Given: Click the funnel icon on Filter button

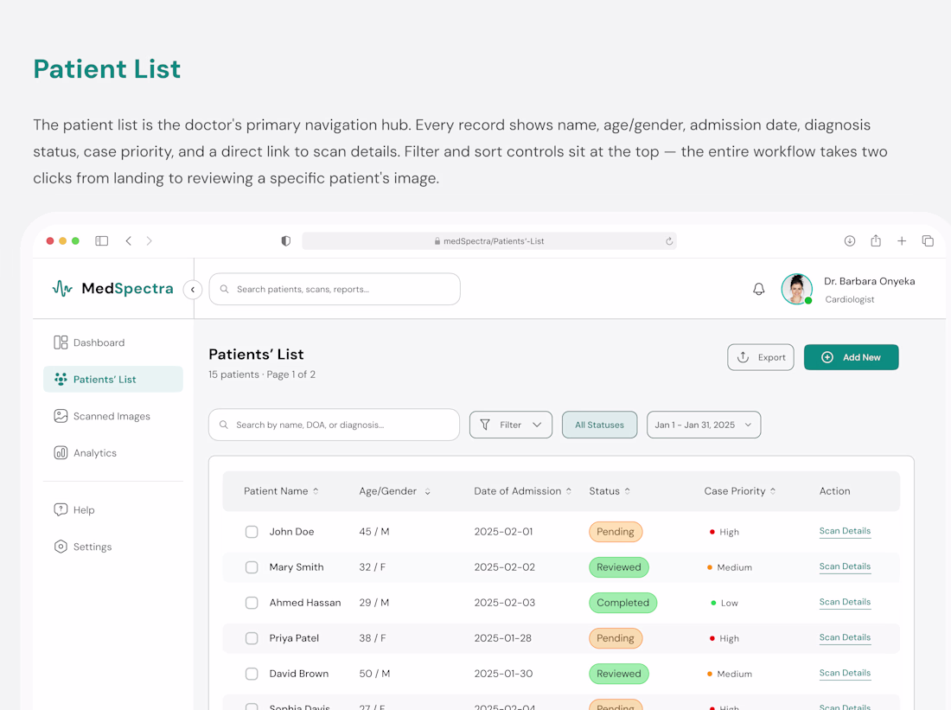Looking at the screenshot, I should coord(485,425).
